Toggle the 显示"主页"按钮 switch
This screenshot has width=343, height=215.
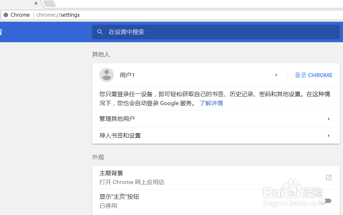point(326,201)
